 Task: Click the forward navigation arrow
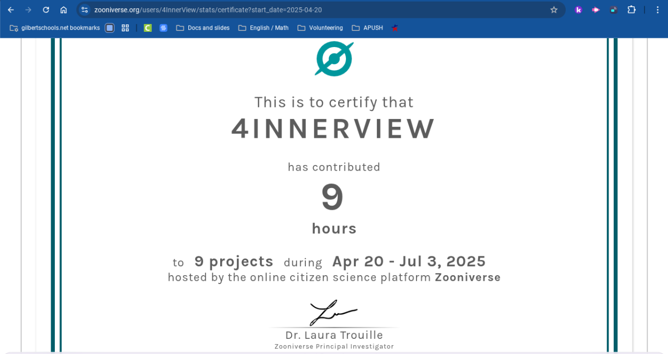[28, 10]
